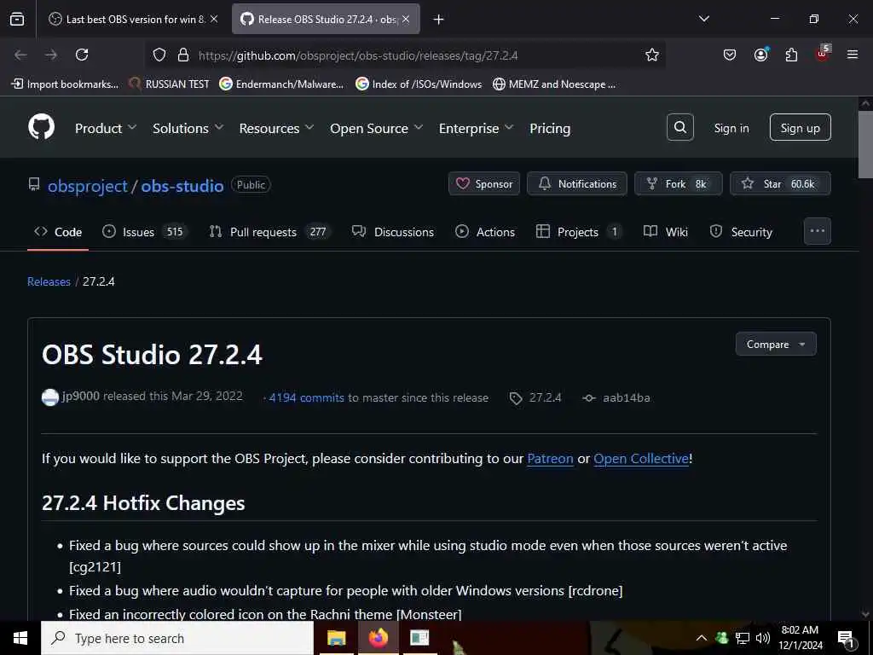
Task: Open the Firefox hamburger menu
Action: (x=852, y=55)
